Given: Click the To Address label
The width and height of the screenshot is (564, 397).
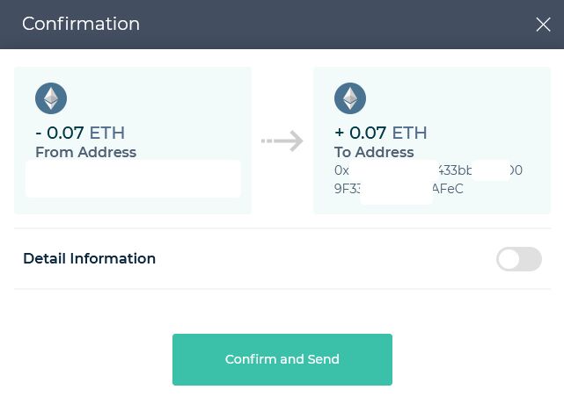Looking at the screenshot, I should [x=374, y=152].
